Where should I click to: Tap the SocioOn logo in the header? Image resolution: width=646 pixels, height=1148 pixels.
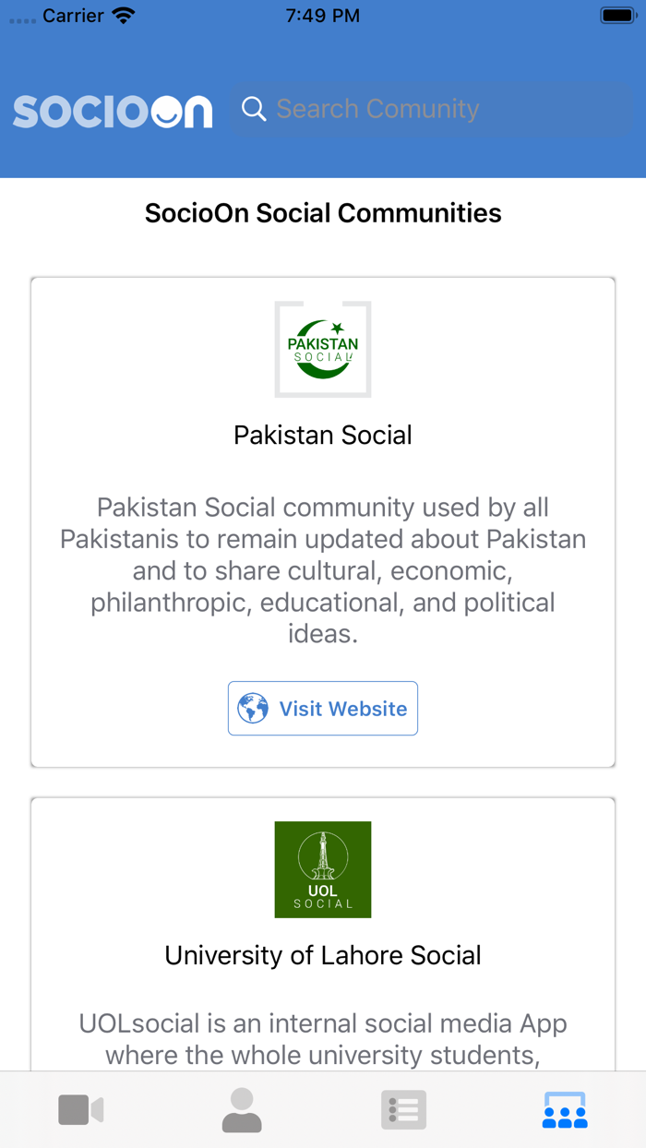(113, 110)
